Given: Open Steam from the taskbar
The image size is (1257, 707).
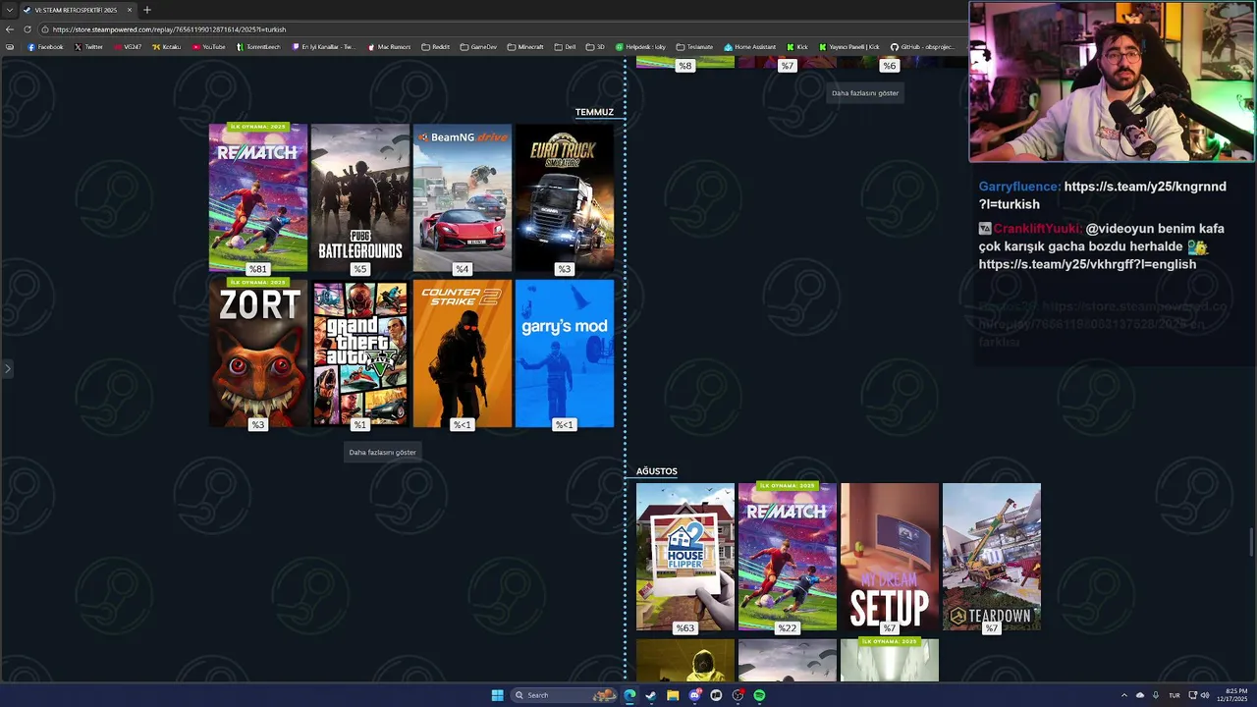Looking at the screenshot, I should point(651,695).
